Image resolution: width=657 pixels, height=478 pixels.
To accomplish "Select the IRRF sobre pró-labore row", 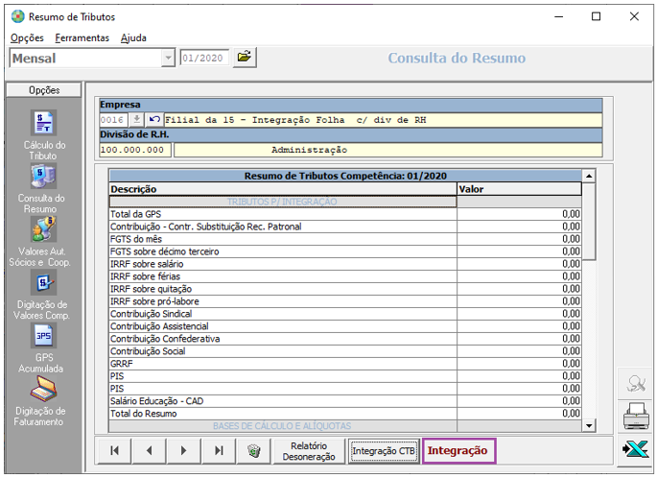I will point(345,301).
